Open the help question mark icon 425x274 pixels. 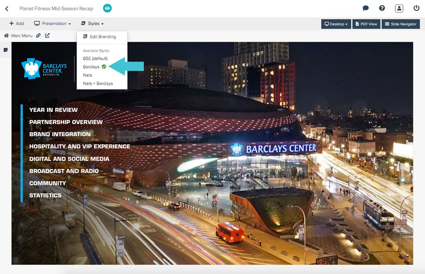click(x=382, y=8)
